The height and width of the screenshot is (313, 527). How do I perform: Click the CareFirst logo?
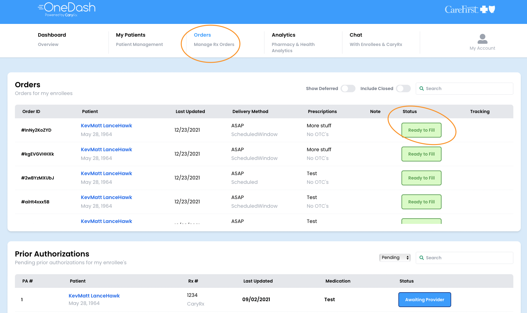coord(470,10)
